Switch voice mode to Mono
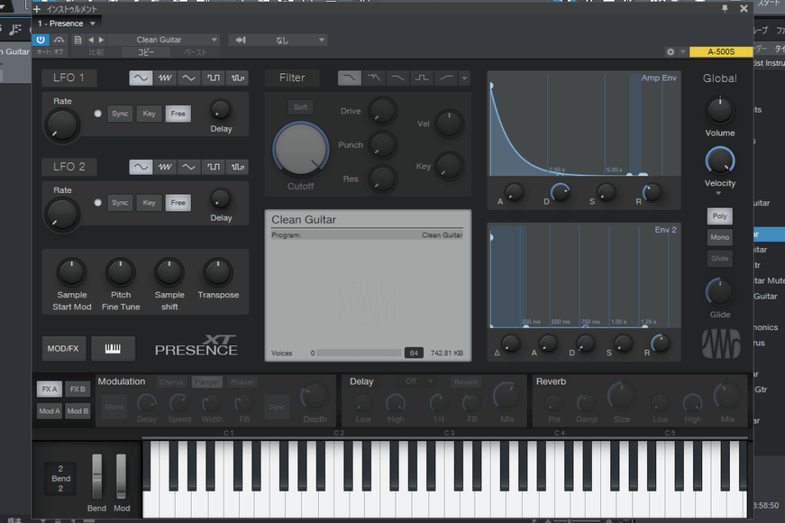The image size is (785, 523). tap(720, 237)
